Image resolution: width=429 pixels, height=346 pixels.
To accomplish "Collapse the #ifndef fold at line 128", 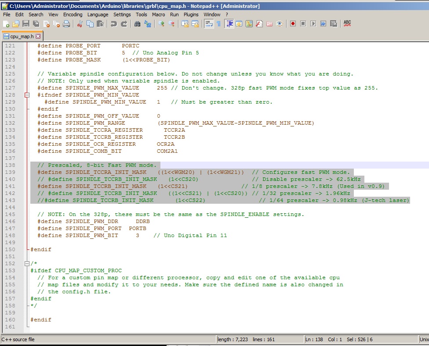I will coord(27,95).
